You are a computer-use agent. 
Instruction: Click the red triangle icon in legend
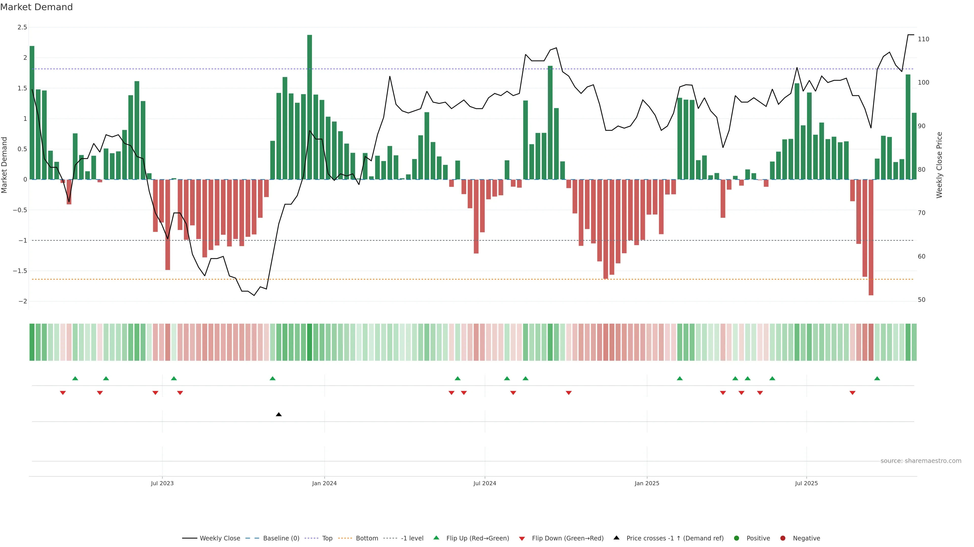tap(522, 539)
